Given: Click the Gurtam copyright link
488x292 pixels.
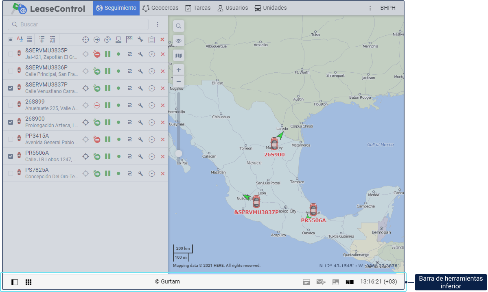Looking at the screenshot, I should [167, 282].
